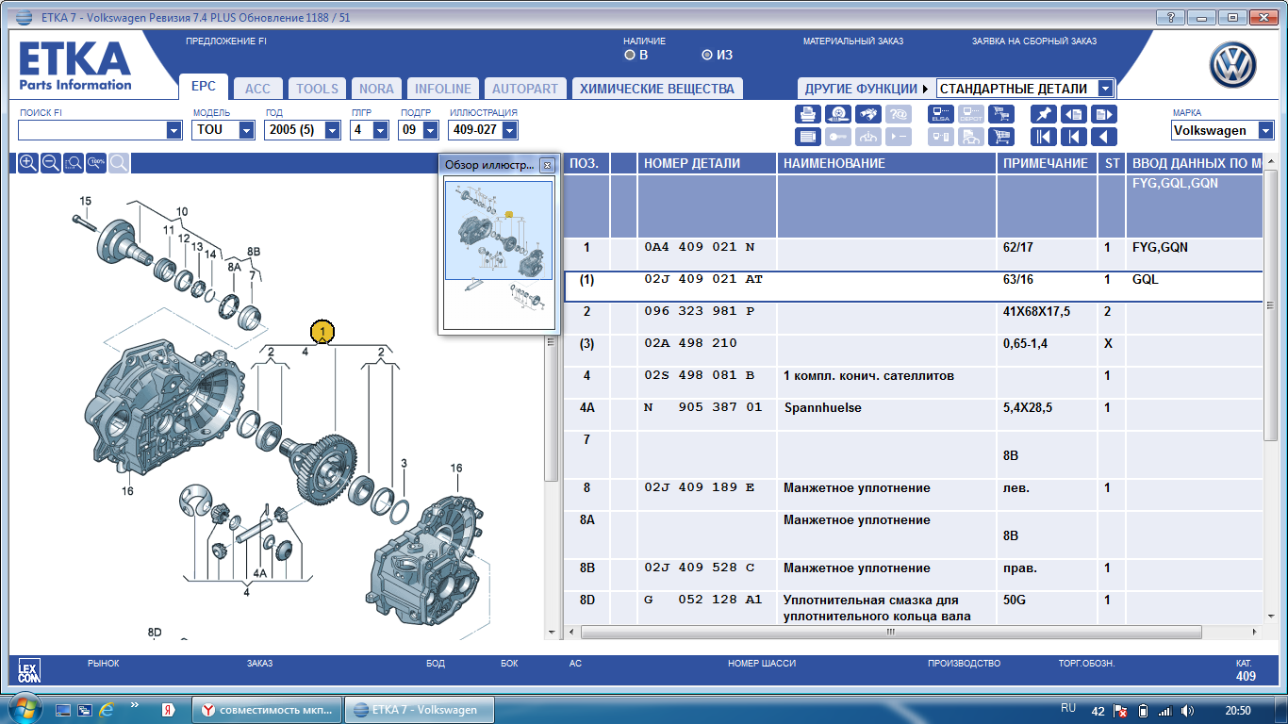Click the binoculars search icon
This screenshot has width=1288, height=724.
(x=869, y=113)
